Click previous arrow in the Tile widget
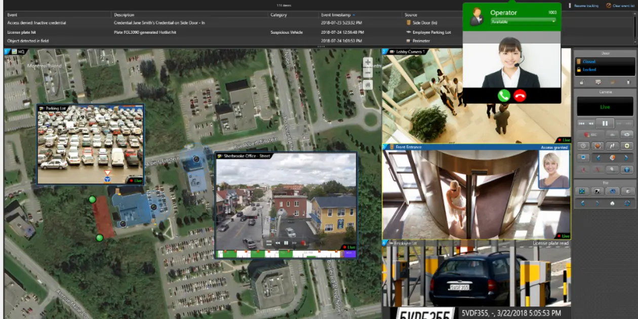Viewport: 638px width, 319px height. [582, 203]
